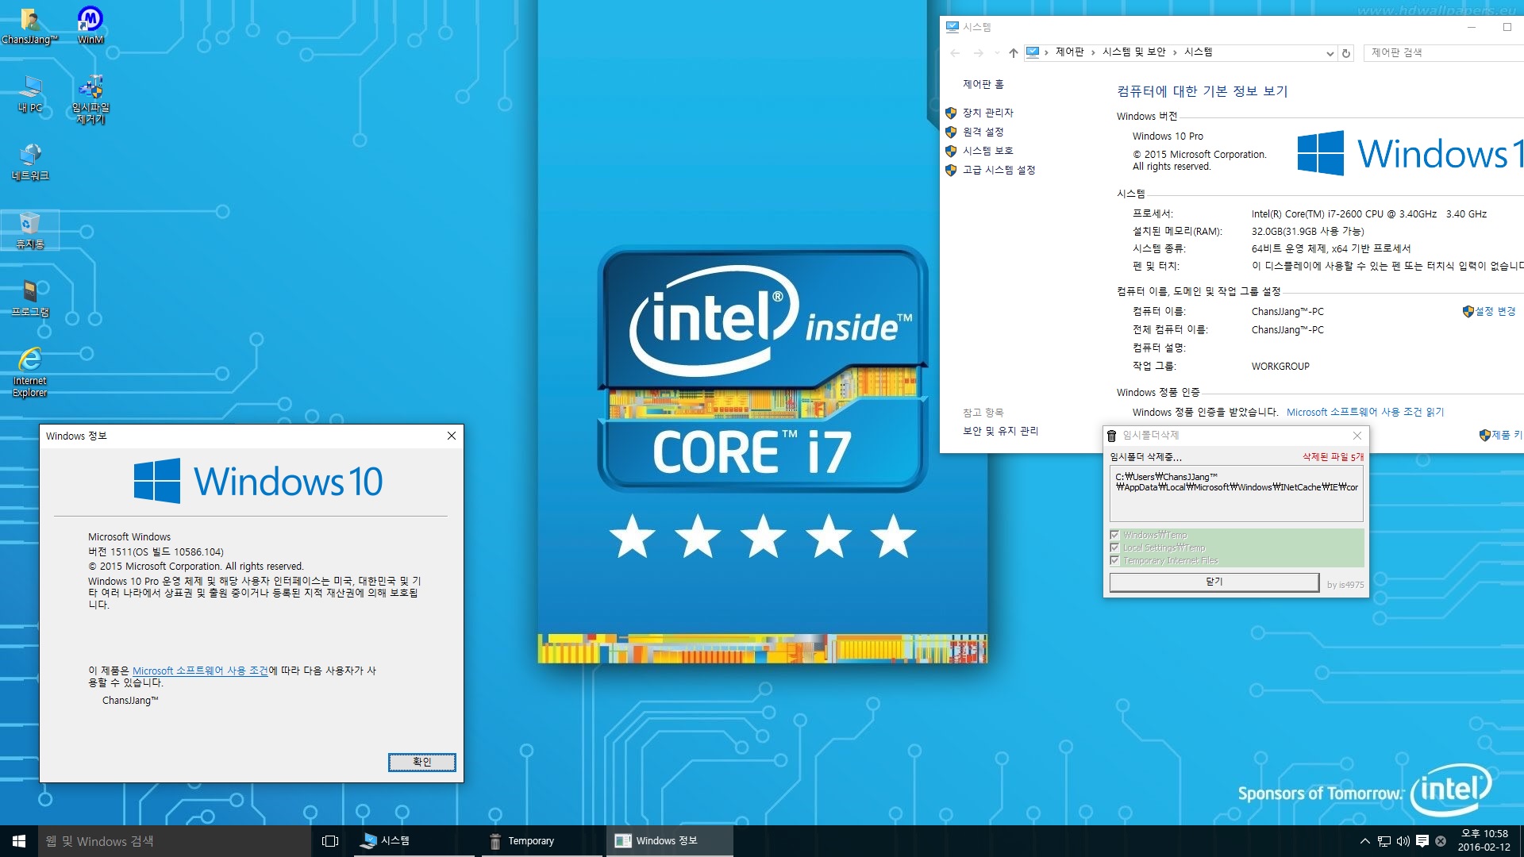Click the circled X tray icon
The height and width of the screenshot is (857, 1524).
tap(1441, 841)
